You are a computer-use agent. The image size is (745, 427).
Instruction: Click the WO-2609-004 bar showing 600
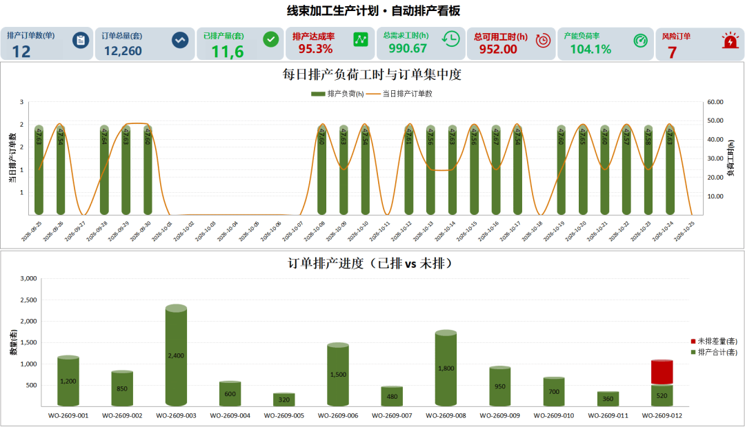point(230,394)
